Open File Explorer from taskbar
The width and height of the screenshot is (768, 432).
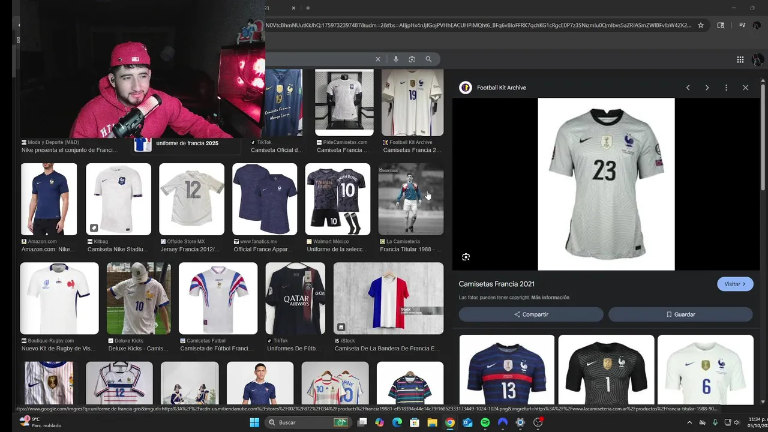432,422
